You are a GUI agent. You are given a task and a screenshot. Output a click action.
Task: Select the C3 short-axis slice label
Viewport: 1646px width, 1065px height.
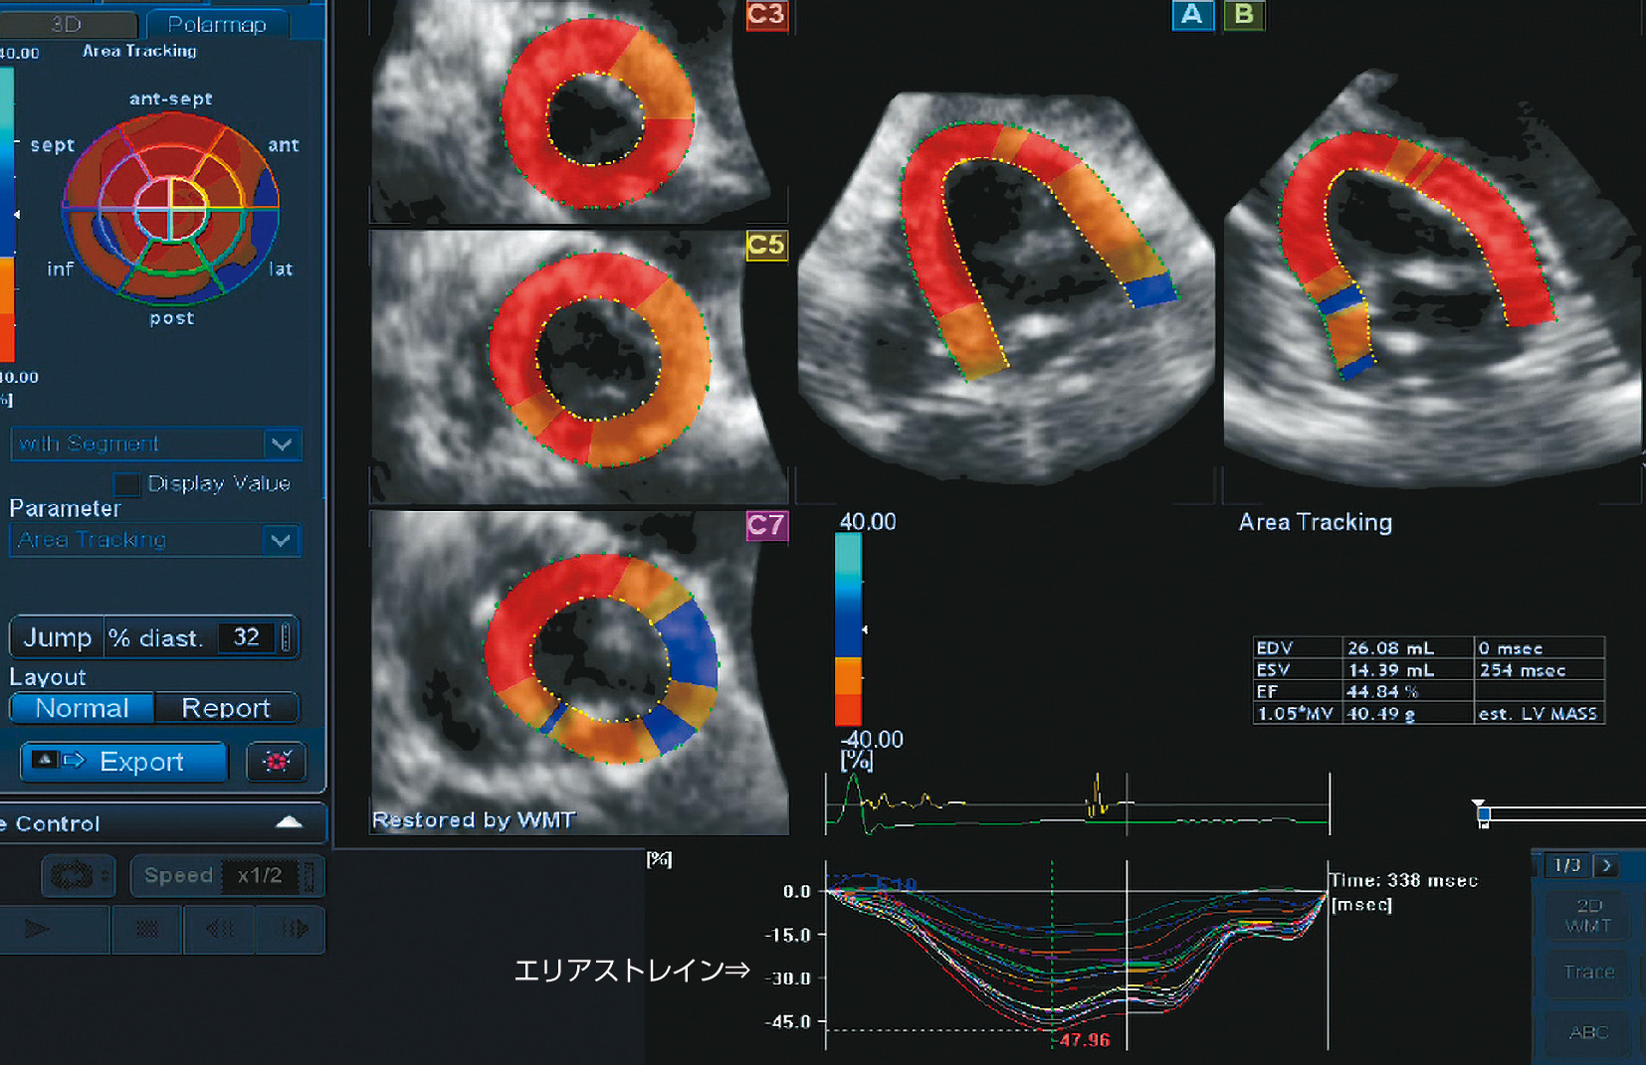(x=766, y=15)
